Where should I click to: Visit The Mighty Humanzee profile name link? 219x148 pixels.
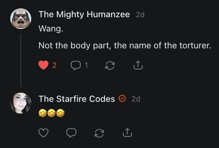point(84,15)
